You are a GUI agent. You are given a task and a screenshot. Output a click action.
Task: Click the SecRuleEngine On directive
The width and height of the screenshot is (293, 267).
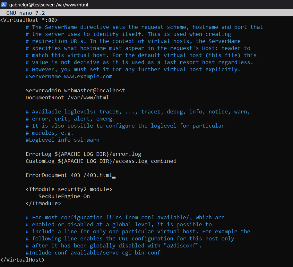pyautogui.click(x=64, y=196)
